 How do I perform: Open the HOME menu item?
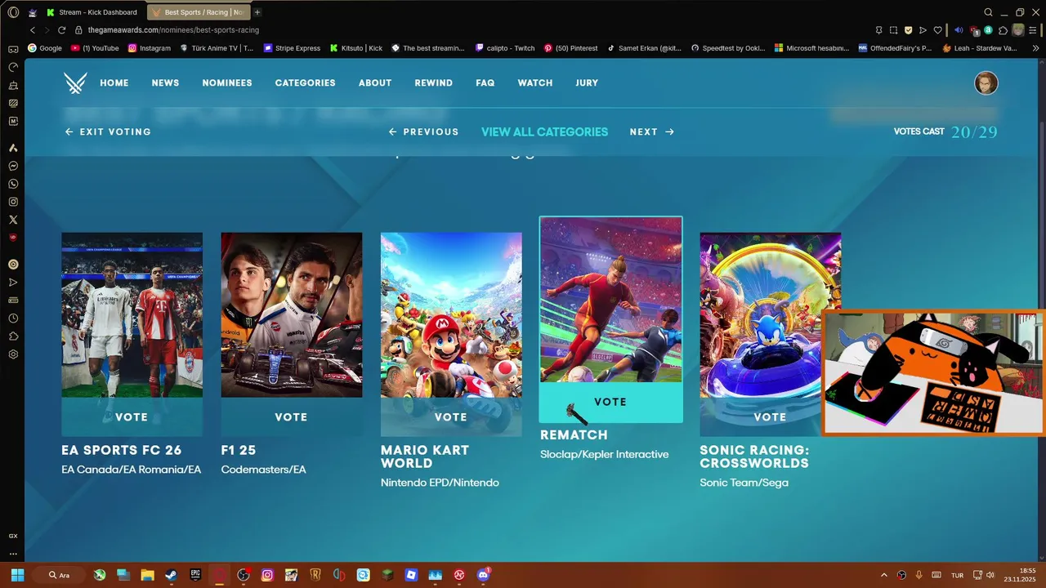pos(114,82)
